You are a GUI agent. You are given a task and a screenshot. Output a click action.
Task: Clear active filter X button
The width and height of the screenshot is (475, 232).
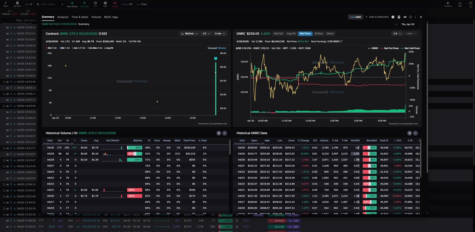31,4
